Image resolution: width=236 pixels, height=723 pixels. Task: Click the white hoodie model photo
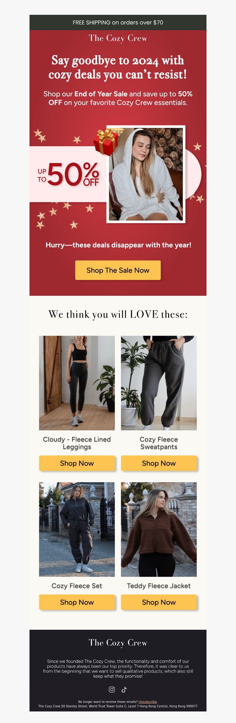[146, 174]
